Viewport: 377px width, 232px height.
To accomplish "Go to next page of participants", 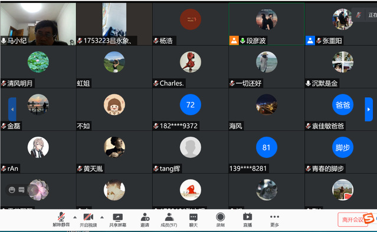I will tap(369, 110).
